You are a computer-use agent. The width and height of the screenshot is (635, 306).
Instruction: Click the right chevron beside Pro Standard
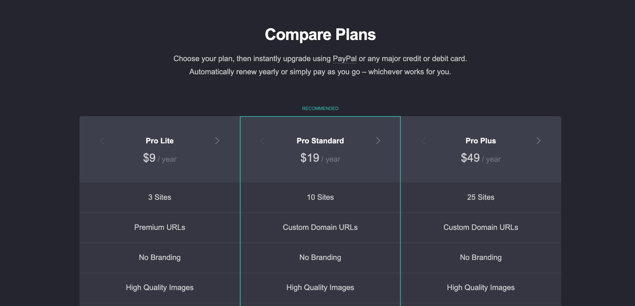point(378,141)
